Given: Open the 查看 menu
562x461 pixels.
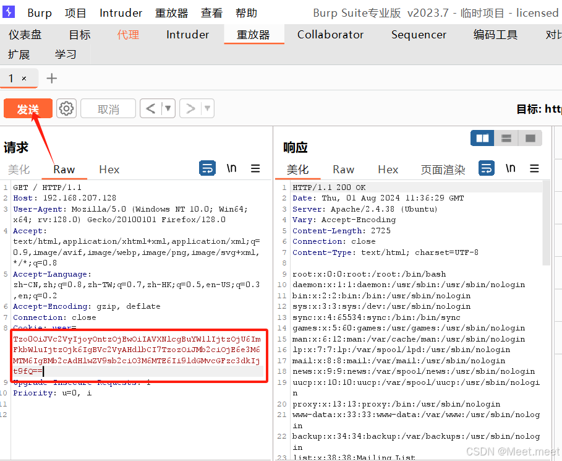Looking at the screenshot, I should [x=211, y=13].
